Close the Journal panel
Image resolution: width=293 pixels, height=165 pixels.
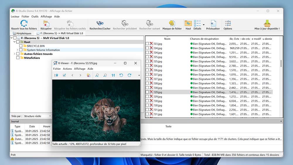click(281, 121)
